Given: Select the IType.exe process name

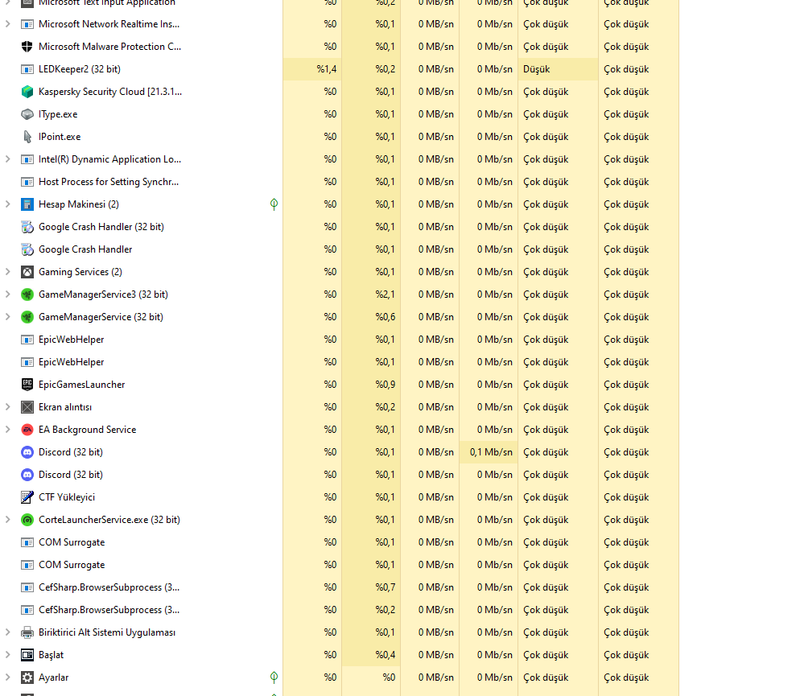Looking at the screenshot, I should point(58,114).
